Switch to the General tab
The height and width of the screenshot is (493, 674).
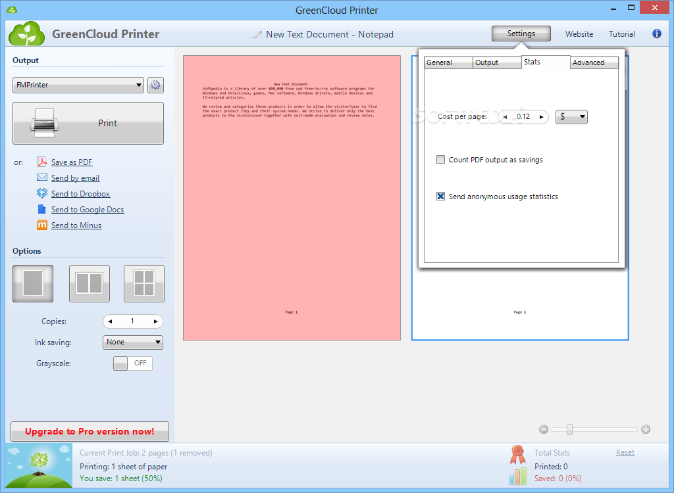coord(448,62)
